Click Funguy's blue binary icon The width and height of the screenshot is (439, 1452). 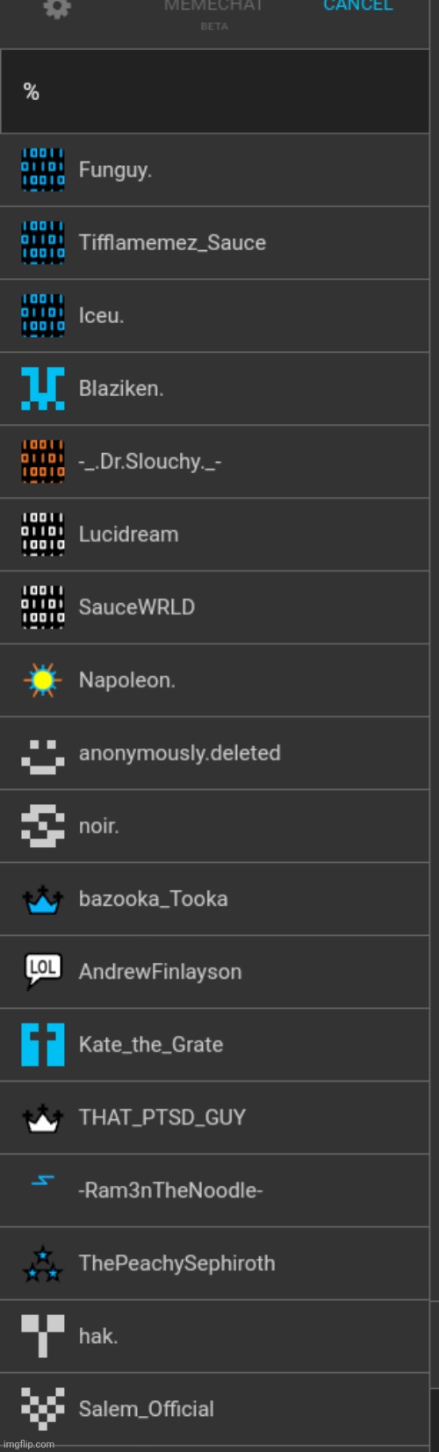click(x=43, y=169)
